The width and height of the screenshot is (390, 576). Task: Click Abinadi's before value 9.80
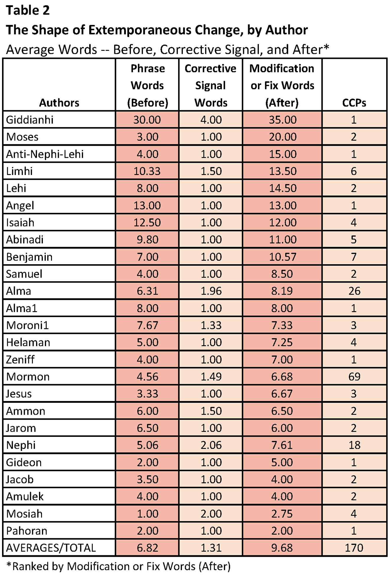[147, 240]
